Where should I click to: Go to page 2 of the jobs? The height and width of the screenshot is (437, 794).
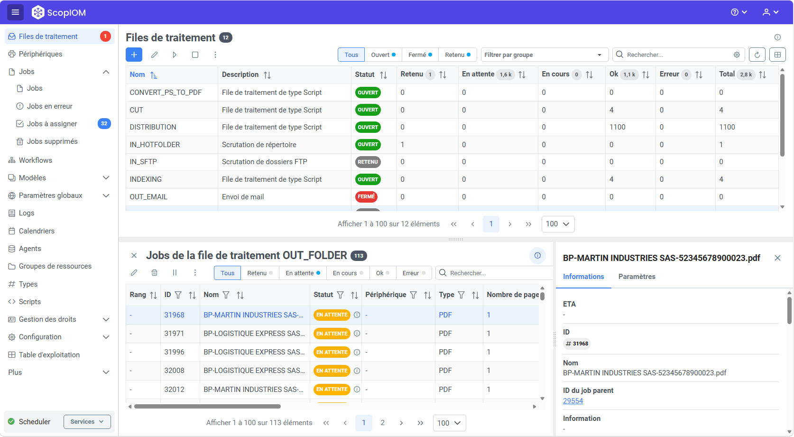tap(382, 423)
